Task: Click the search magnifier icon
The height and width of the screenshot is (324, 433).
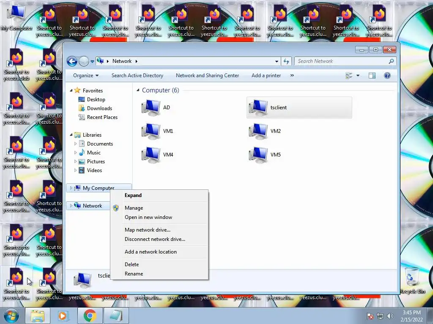Action: (x=391, y=61)
